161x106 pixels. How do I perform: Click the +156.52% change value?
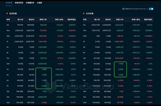tap(136, 31)
